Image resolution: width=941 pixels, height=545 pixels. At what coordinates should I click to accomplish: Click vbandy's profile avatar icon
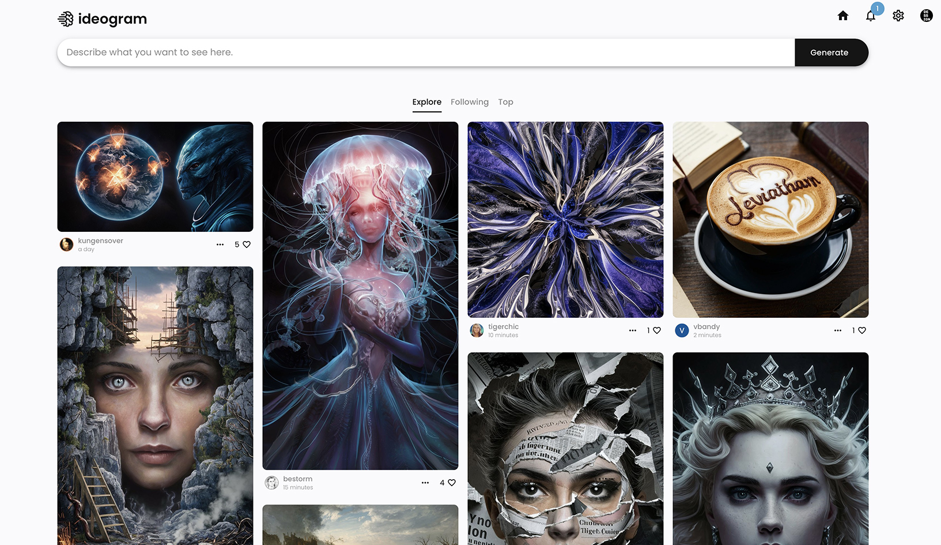682,330
